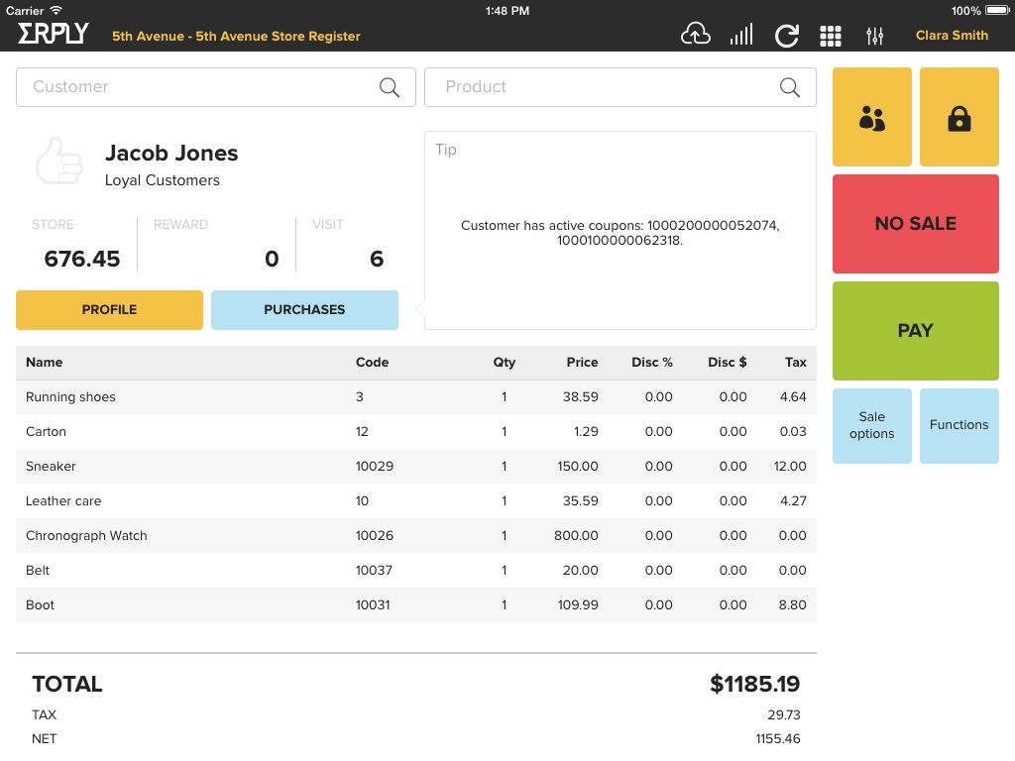Viewport: 1015px width, 761px height.
Task: Open the Clara Smith user menu
Action: point(952,36)
